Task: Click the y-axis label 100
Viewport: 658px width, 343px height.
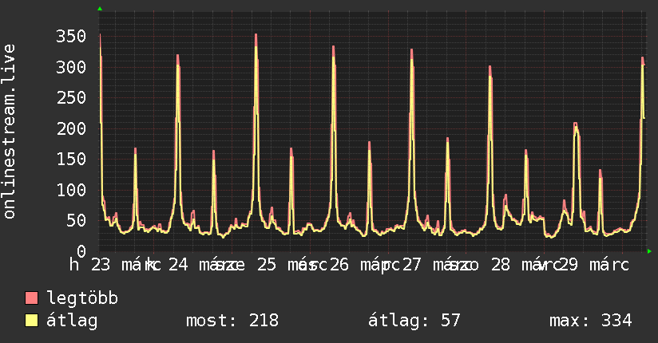Action: coord(71,190)
